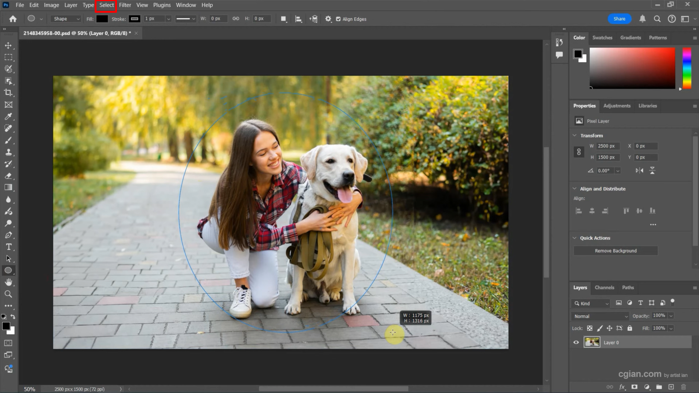
Task: Grab the Hand tool
Action: coord(9,282)
